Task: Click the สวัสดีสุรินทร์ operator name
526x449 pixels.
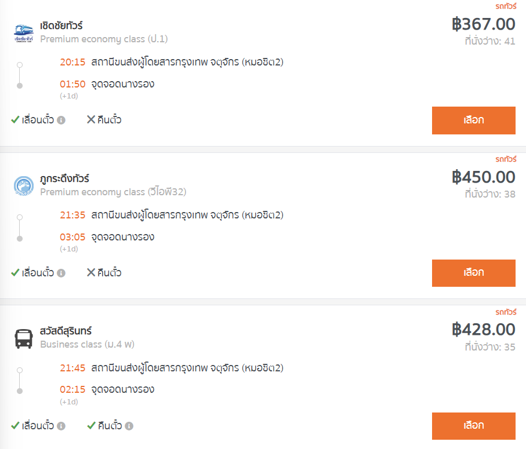Action: [66, 331]
